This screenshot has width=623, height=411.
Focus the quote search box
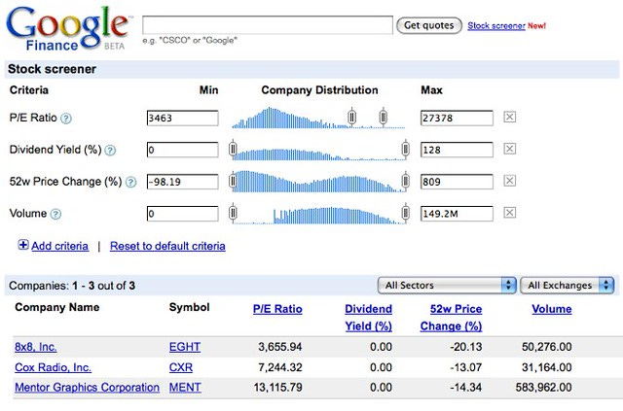click(x=268, y=25)
